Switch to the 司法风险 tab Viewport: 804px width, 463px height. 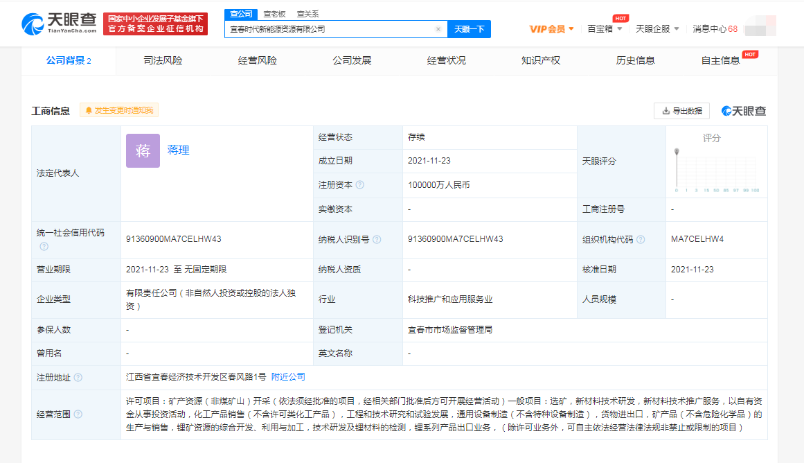163,60
